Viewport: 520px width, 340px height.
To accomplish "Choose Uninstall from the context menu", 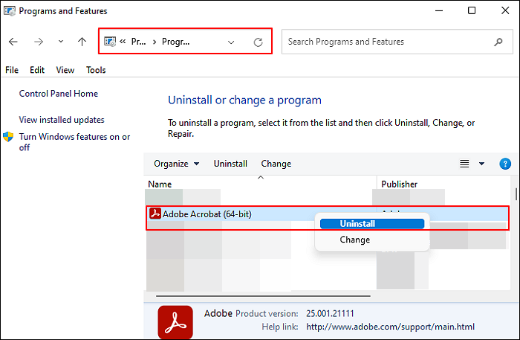I will click(372, 224).
